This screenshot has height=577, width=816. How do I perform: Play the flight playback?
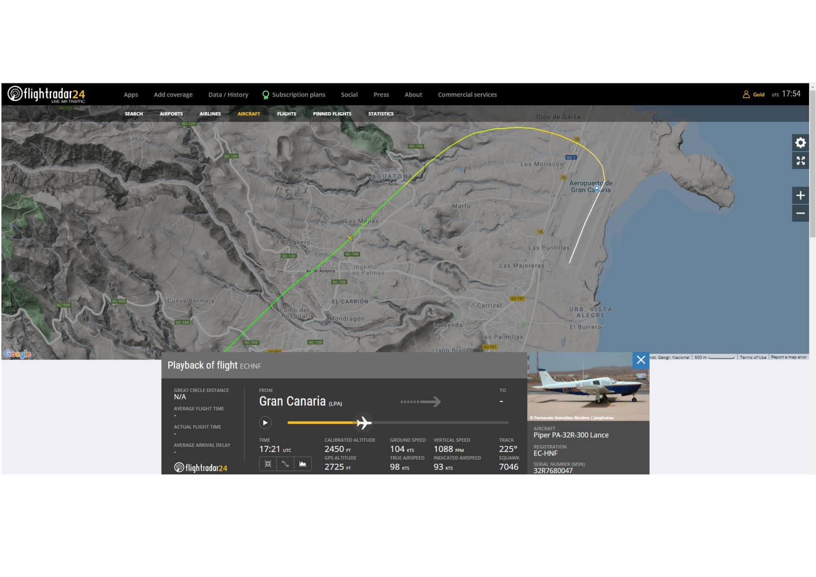tap(265, 422)
